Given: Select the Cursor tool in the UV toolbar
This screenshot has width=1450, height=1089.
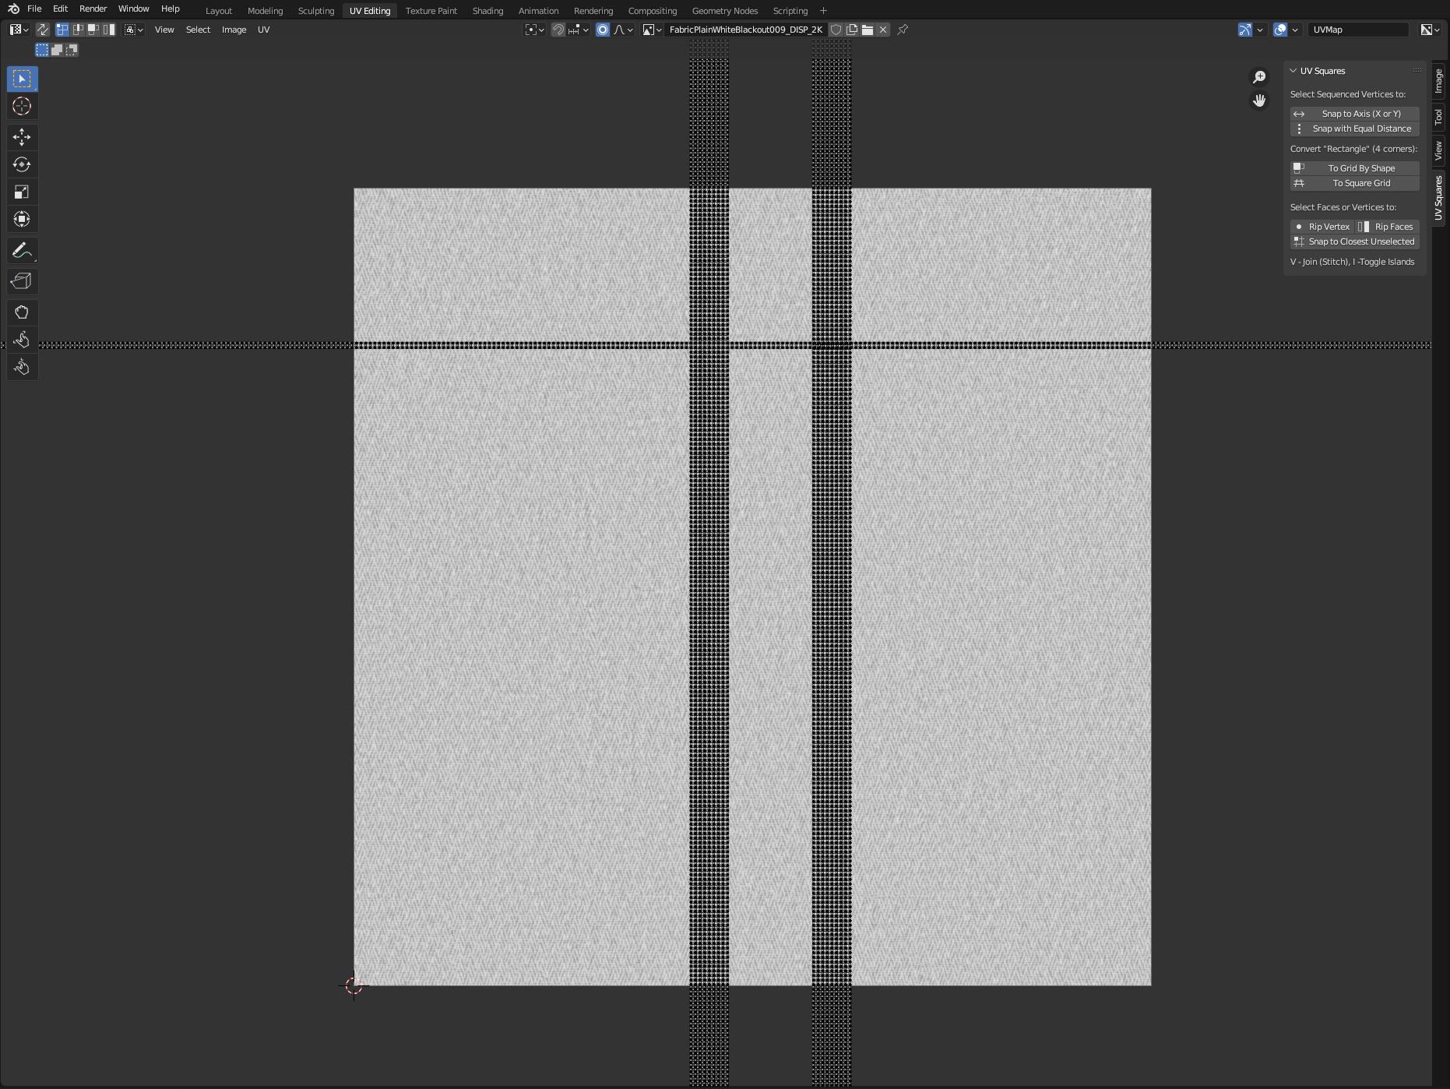Looking at the screenshot, I should point(22,106).
